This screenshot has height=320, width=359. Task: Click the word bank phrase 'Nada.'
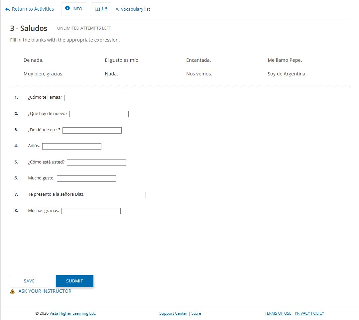point(111,74)
